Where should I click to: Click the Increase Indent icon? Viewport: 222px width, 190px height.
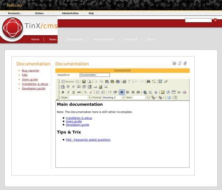(115, 92)
